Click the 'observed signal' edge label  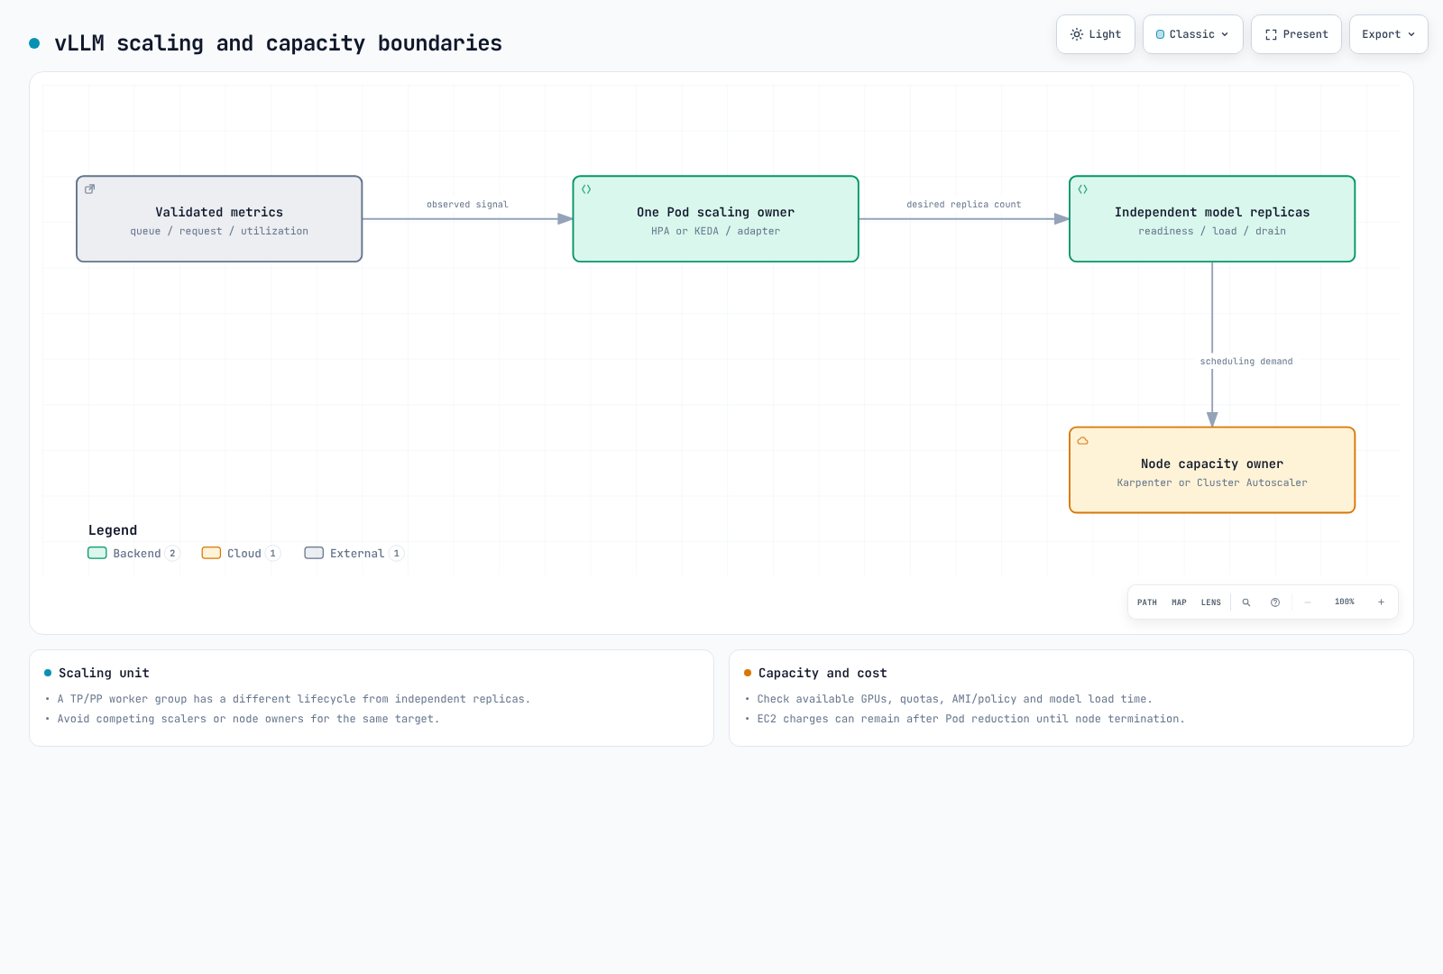pos(467,205)
